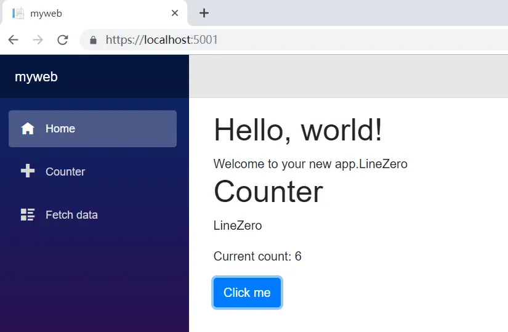Screen dimensions: 508x332
Task: Go back using the browser back arrow
Action: pos(14,40)
